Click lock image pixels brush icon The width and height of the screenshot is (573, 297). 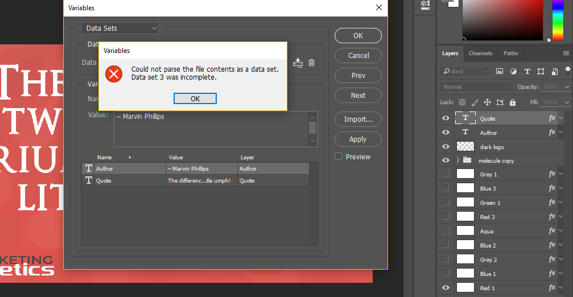click(475, 102)
